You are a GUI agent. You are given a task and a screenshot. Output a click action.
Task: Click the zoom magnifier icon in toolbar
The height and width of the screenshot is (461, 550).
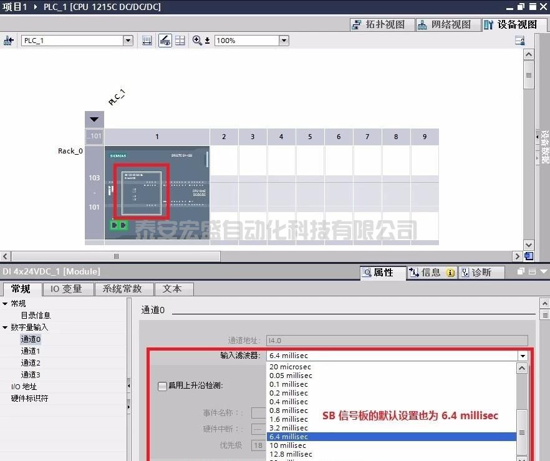point(197,41)
